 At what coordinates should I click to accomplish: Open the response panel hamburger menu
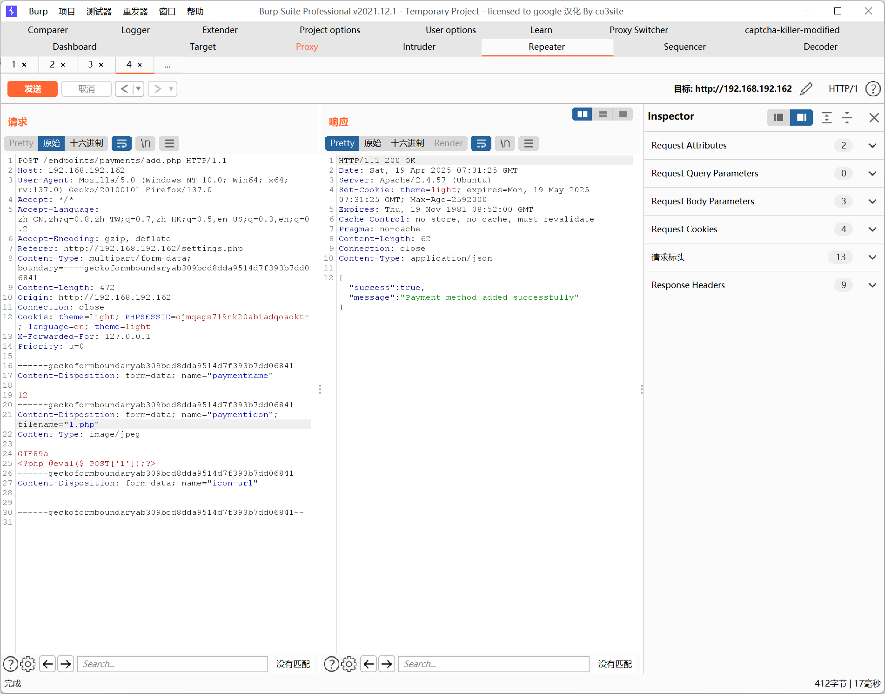point(529,143)
